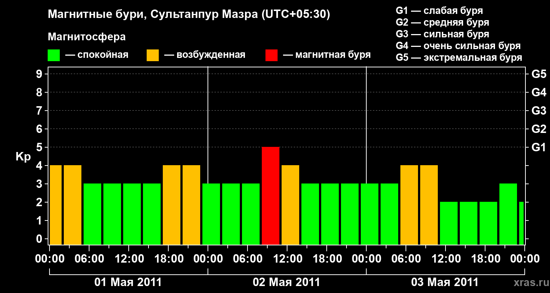Viewport: 550px width, 293px height.
Task: Select the narrow green bar at the chart's right edge
Action: tap(521, 223)
